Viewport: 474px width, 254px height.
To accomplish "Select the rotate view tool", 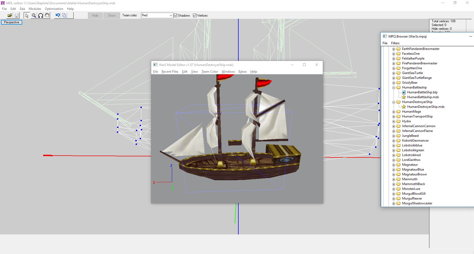I will (40, 16).
